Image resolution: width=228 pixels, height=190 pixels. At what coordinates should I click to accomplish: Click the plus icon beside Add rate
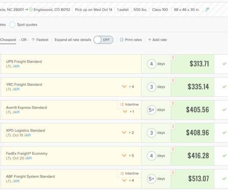[x=149, y=40]
